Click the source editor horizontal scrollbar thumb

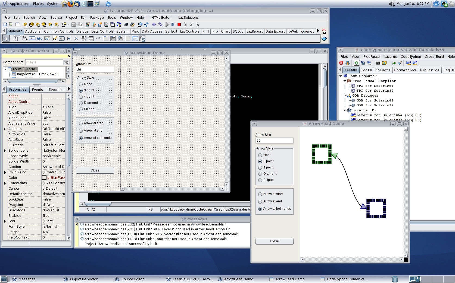(98, 204)
